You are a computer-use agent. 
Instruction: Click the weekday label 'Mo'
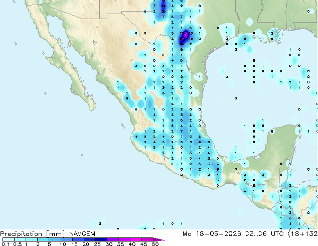pos(187,234)
